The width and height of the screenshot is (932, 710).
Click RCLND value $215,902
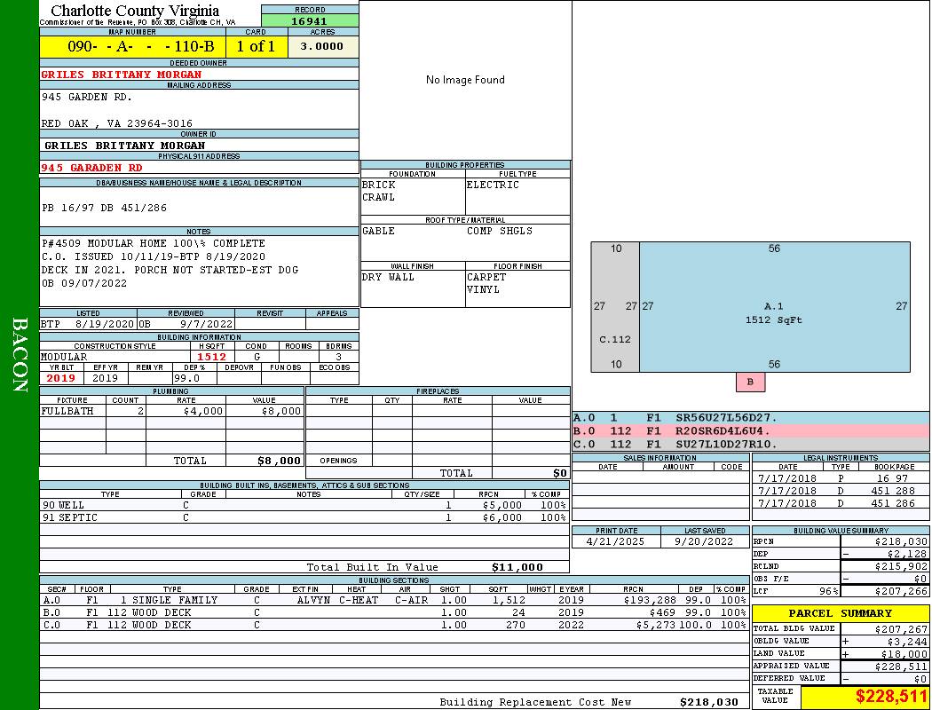pos(901,566)
